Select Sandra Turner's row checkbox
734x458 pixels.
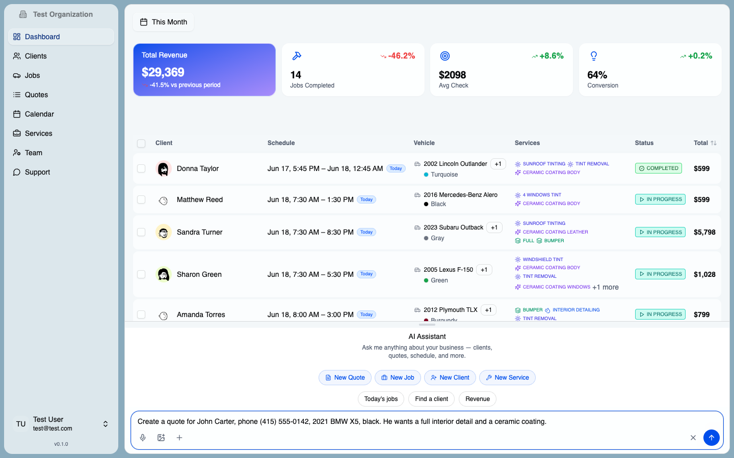(x=141, y=232)
